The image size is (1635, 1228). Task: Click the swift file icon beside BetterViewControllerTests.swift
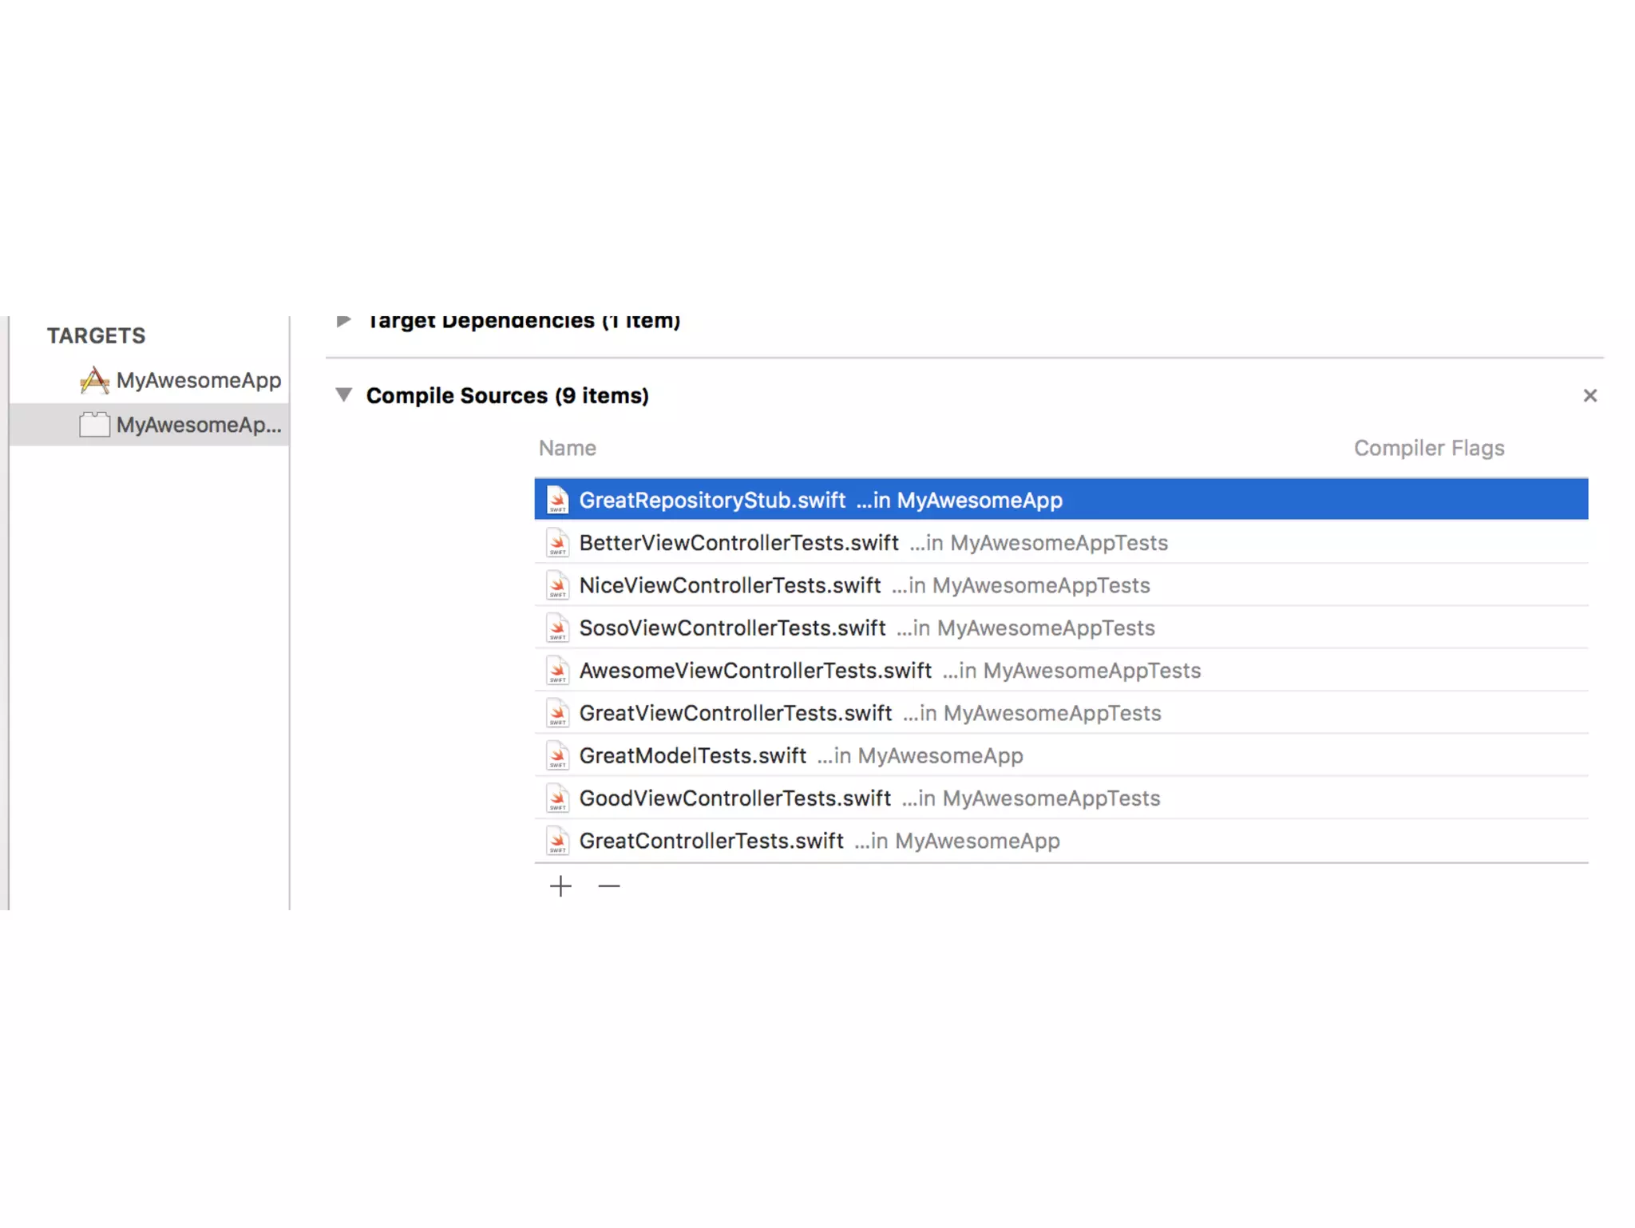(x=557, y=543)
